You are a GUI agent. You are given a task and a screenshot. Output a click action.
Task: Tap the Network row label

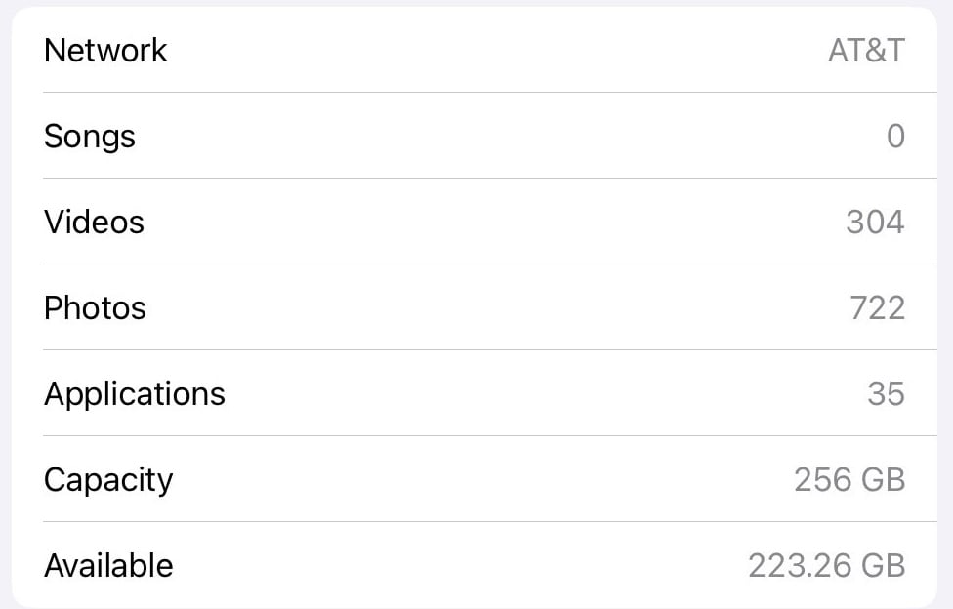pyautogui.click(x=105, y=51)
